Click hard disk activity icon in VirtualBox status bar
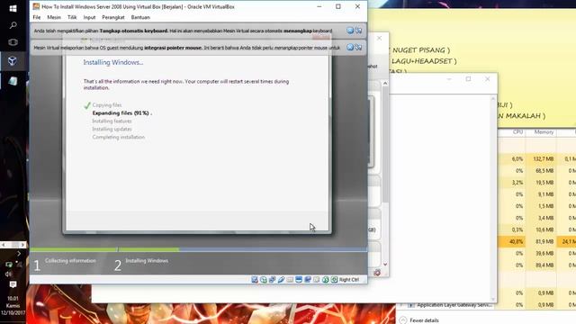 tap(255, 280)
